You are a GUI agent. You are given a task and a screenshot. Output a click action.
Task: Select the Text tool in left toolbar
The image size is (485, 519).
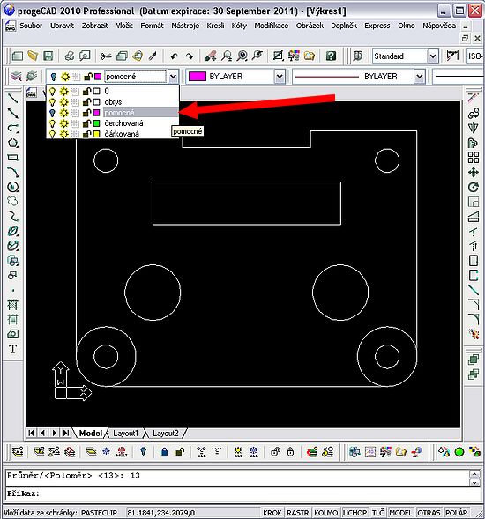tap(12, 349)
